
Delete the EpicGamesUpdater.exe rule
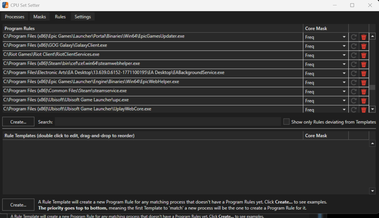[364, 37]
